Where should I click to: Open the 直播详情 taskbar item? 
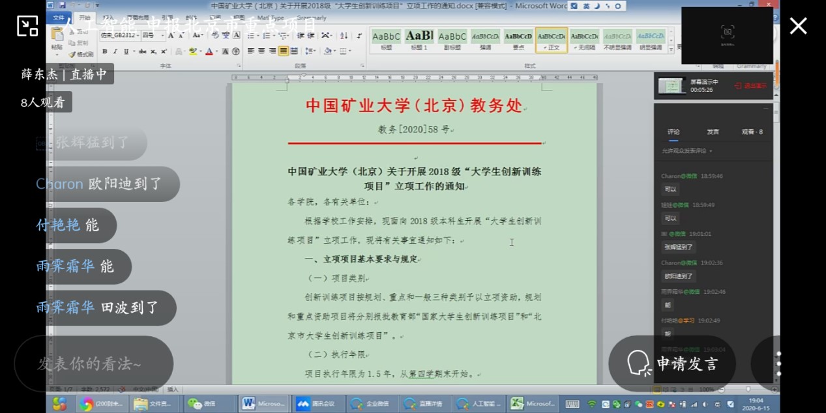pos(426,404)
